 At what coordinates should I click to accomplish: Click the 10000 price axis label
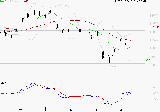click(x=154, y=48)
